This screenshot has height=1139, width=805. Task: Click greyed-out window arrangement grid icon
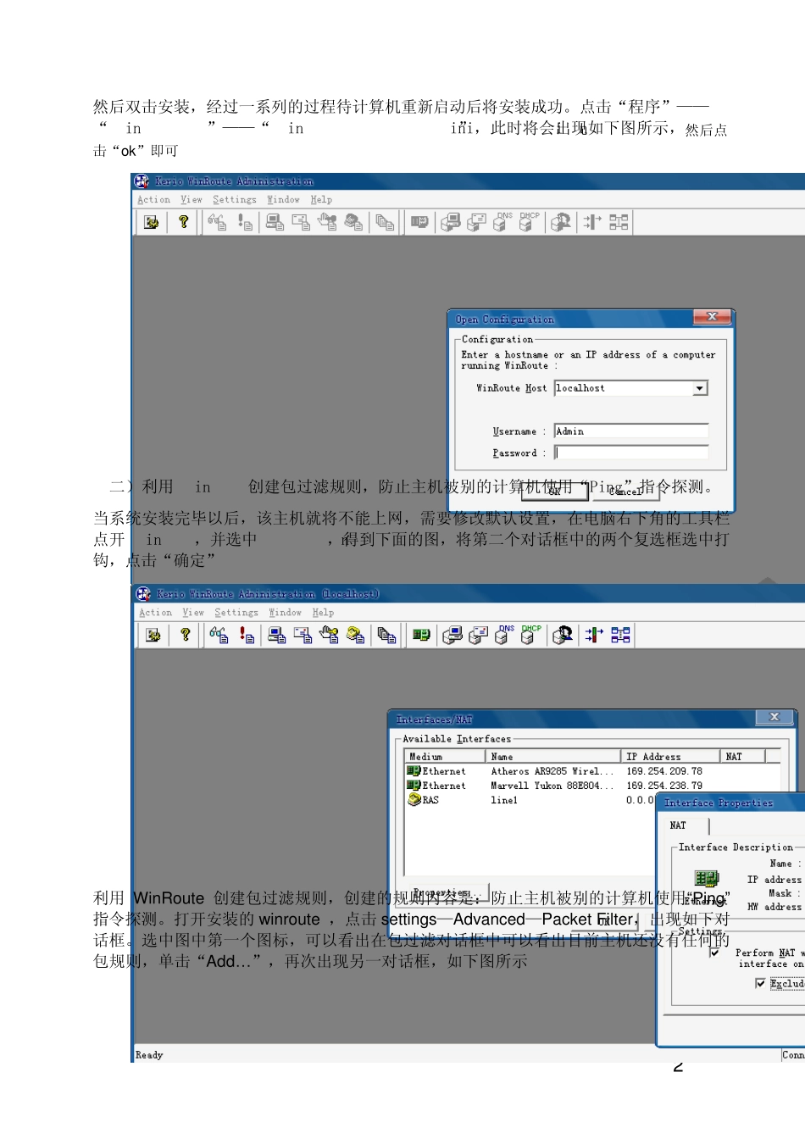tap(619, 222)
